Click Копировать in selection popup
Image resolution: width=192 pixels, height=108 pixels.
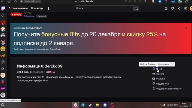[x=163, y=64]
